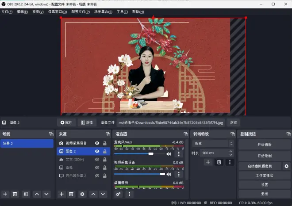Add a new source with the plus icon
This screenshot has height=206, width=292.
tap(61, 194)
